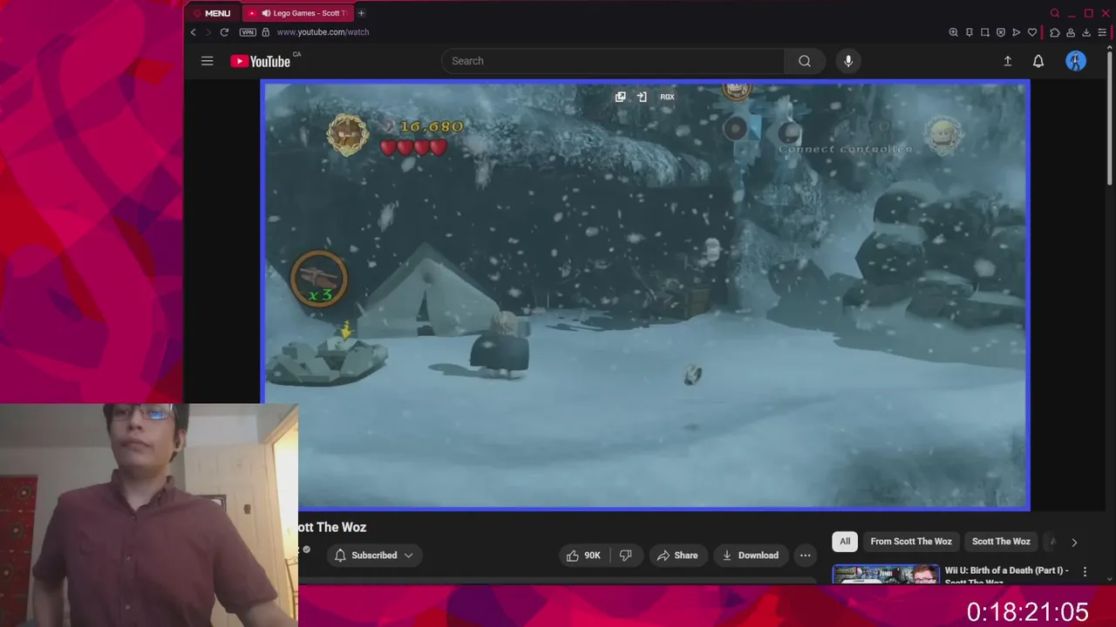This screenshot has height=627, width=1116.
Task: Toggle the RGX overlay button on video
Action: pos(667,97)
